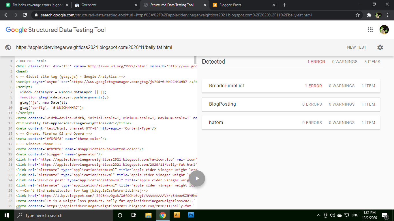Click inside the browser address bar
394x221 pixels.
coord(173,15)
